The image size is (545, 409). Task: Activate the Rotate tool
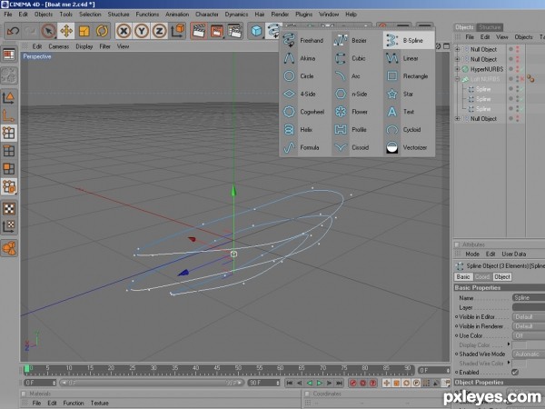(x=102, y=31)
